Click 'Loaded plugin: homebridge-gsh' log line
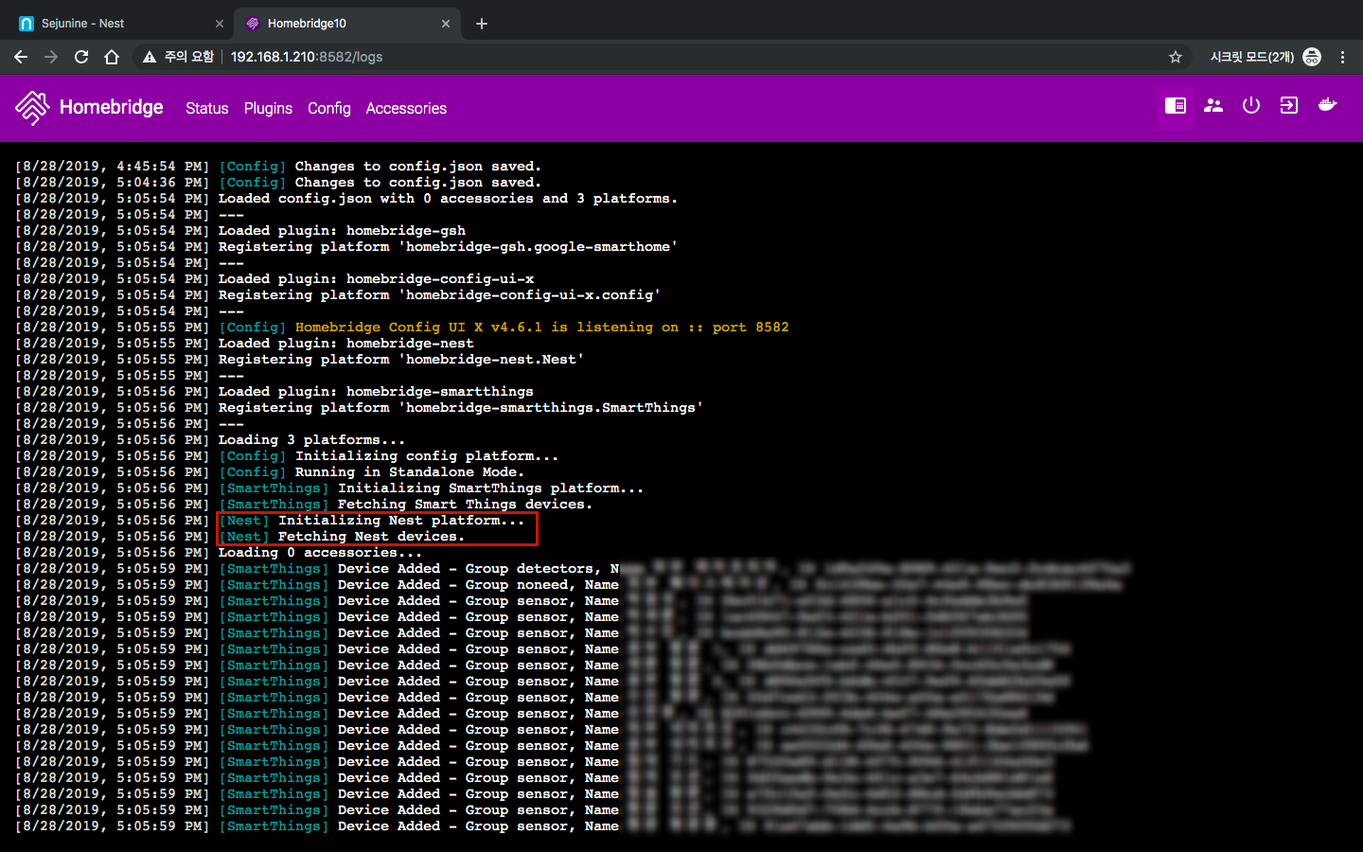This screenshot has width=1363, height=852. 342,231
